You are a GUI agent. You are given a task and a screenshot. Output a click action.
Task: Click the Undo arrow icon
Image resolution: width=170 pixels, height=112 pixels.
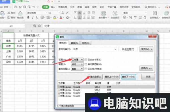34,7
